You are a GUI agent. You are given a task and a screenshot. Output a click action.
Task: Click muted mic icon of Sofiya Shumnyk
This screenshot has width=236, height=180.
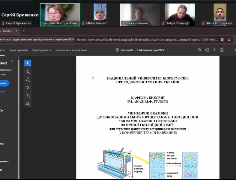[x=163, y=23]
